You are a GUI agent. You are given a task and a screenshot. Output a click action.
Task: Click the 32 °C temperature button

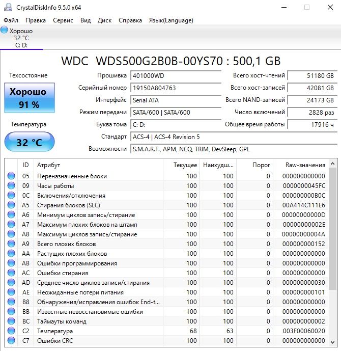(x=30, y=142)
